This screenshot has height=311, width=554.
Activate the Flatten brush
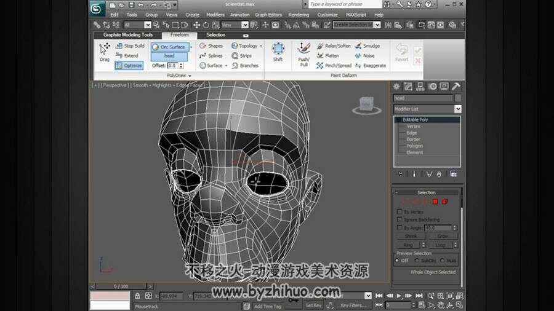[328, 56]
